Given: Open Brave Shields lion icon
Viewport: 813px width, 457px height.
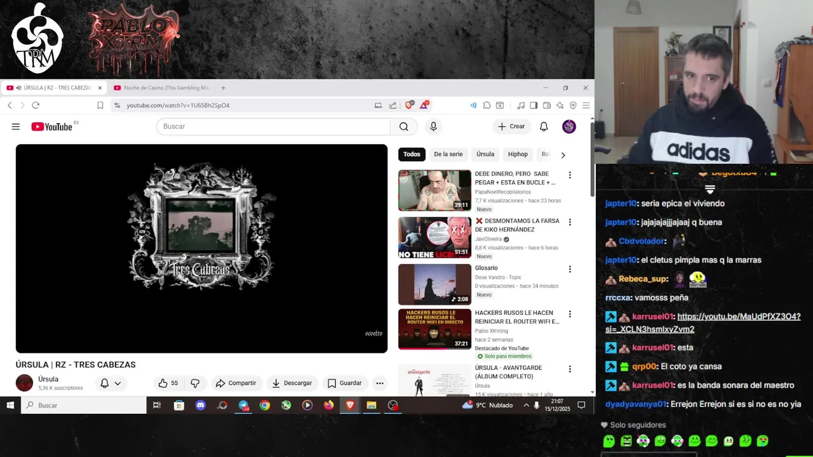Looking at the screenshot, I should (409, 105).
